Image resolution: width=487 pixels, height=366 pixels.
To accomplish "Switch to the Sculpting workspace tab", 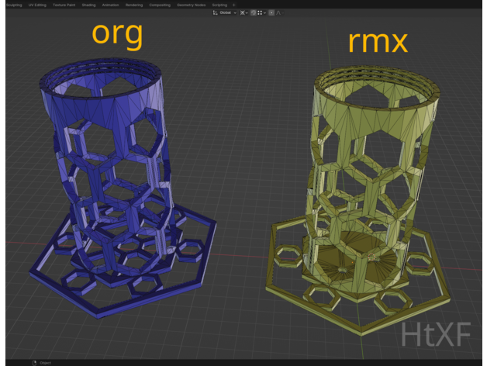I will coord(14,5).
